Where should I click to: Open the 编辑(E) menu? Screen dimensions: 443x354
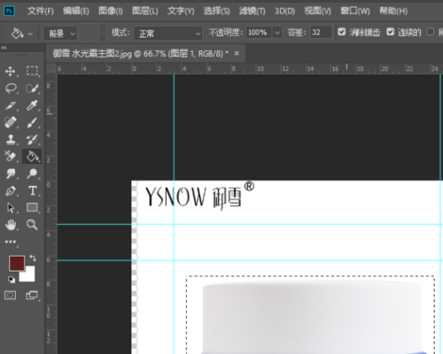(x=76, y=12)
